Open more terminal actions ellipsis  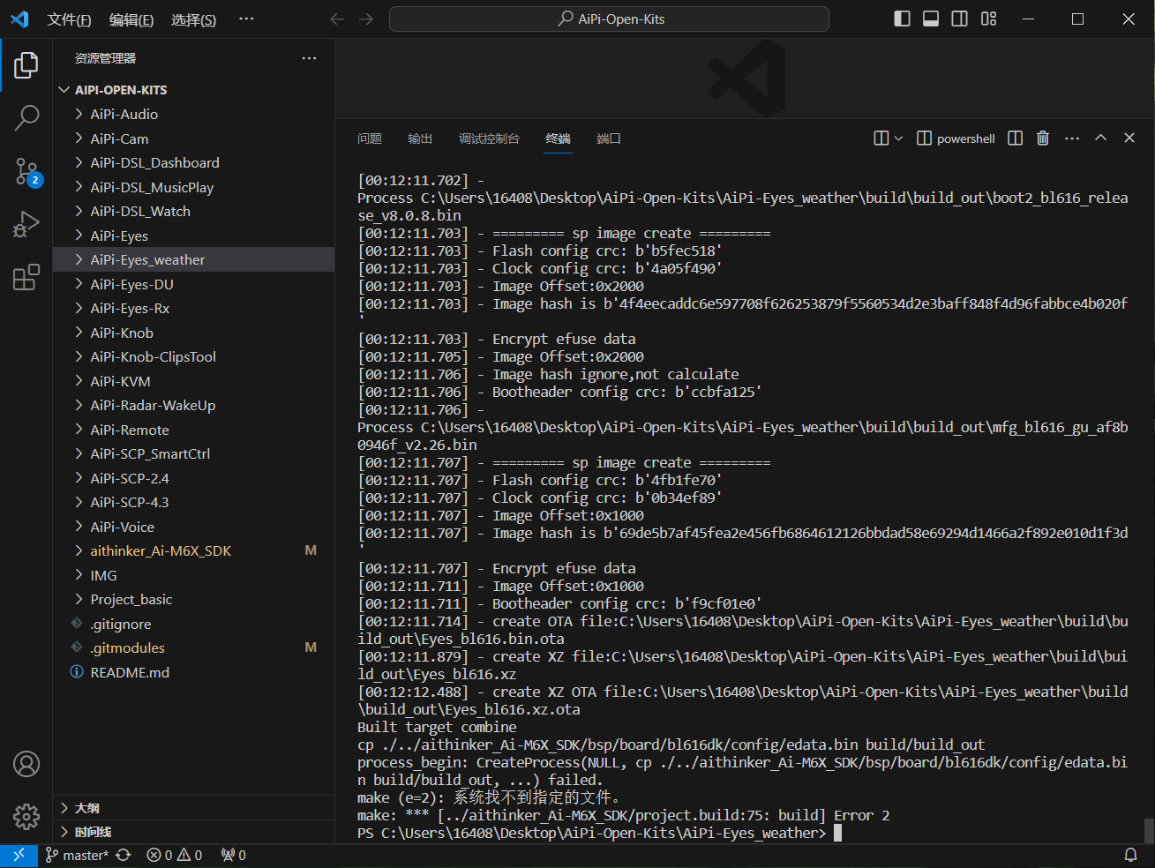[1072, 138]
